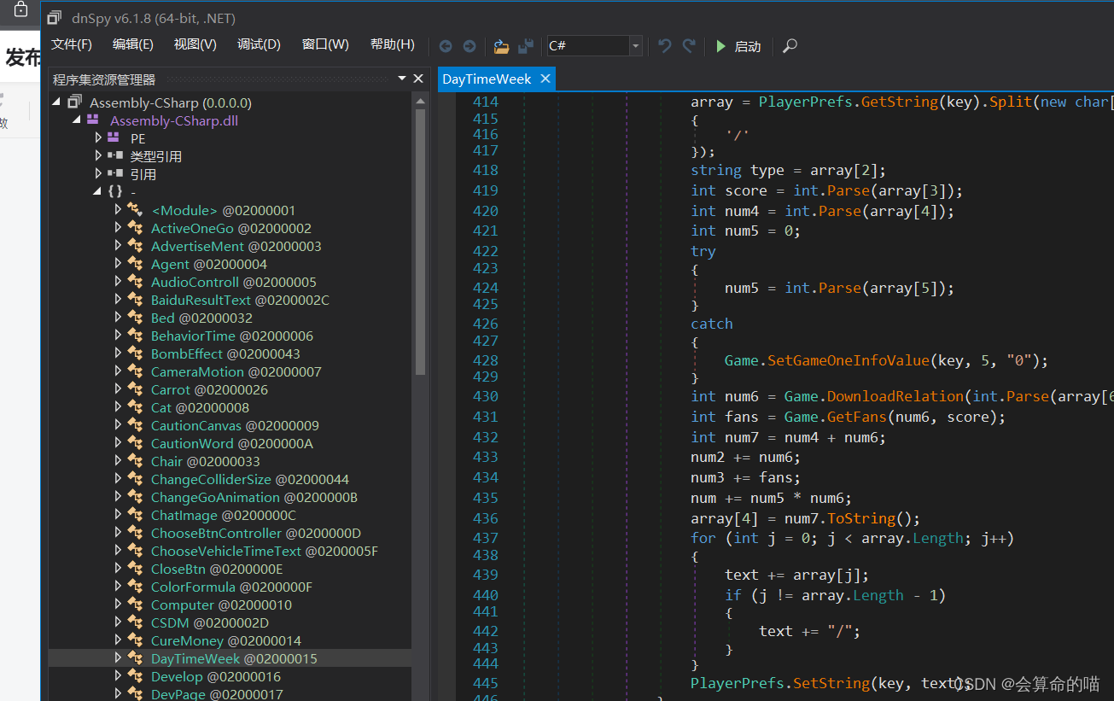Open the 调试(D) menu
1114x701 pixels.
259,45
